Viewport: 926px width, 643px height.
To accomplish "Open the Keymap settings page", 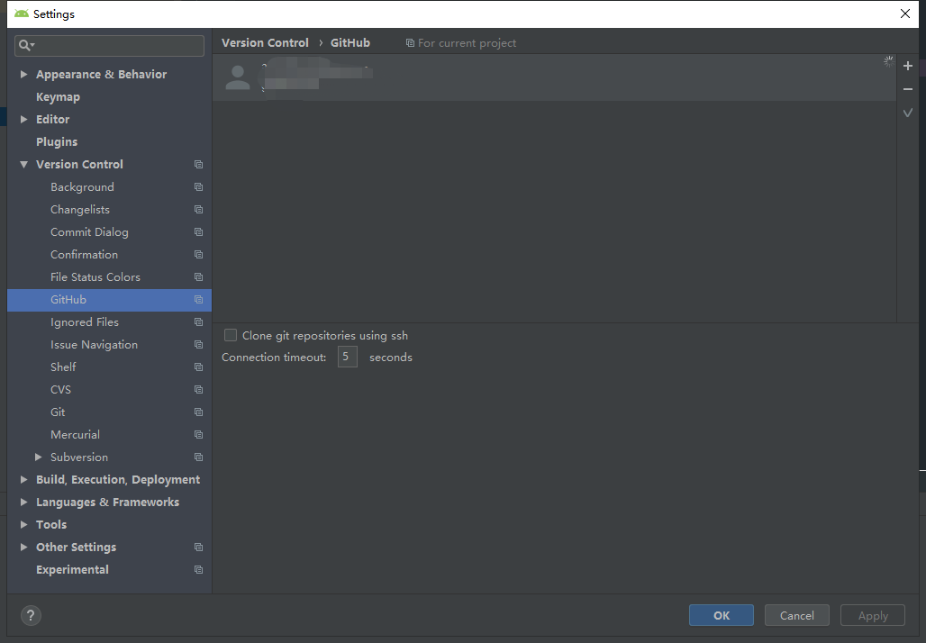I will pyautogui.click(x=58, y=97).
